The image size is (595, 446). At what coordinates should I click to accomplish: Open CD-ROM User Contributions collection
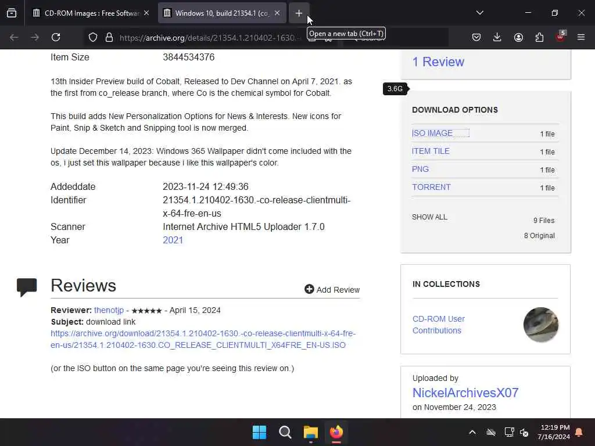(439, 325)
